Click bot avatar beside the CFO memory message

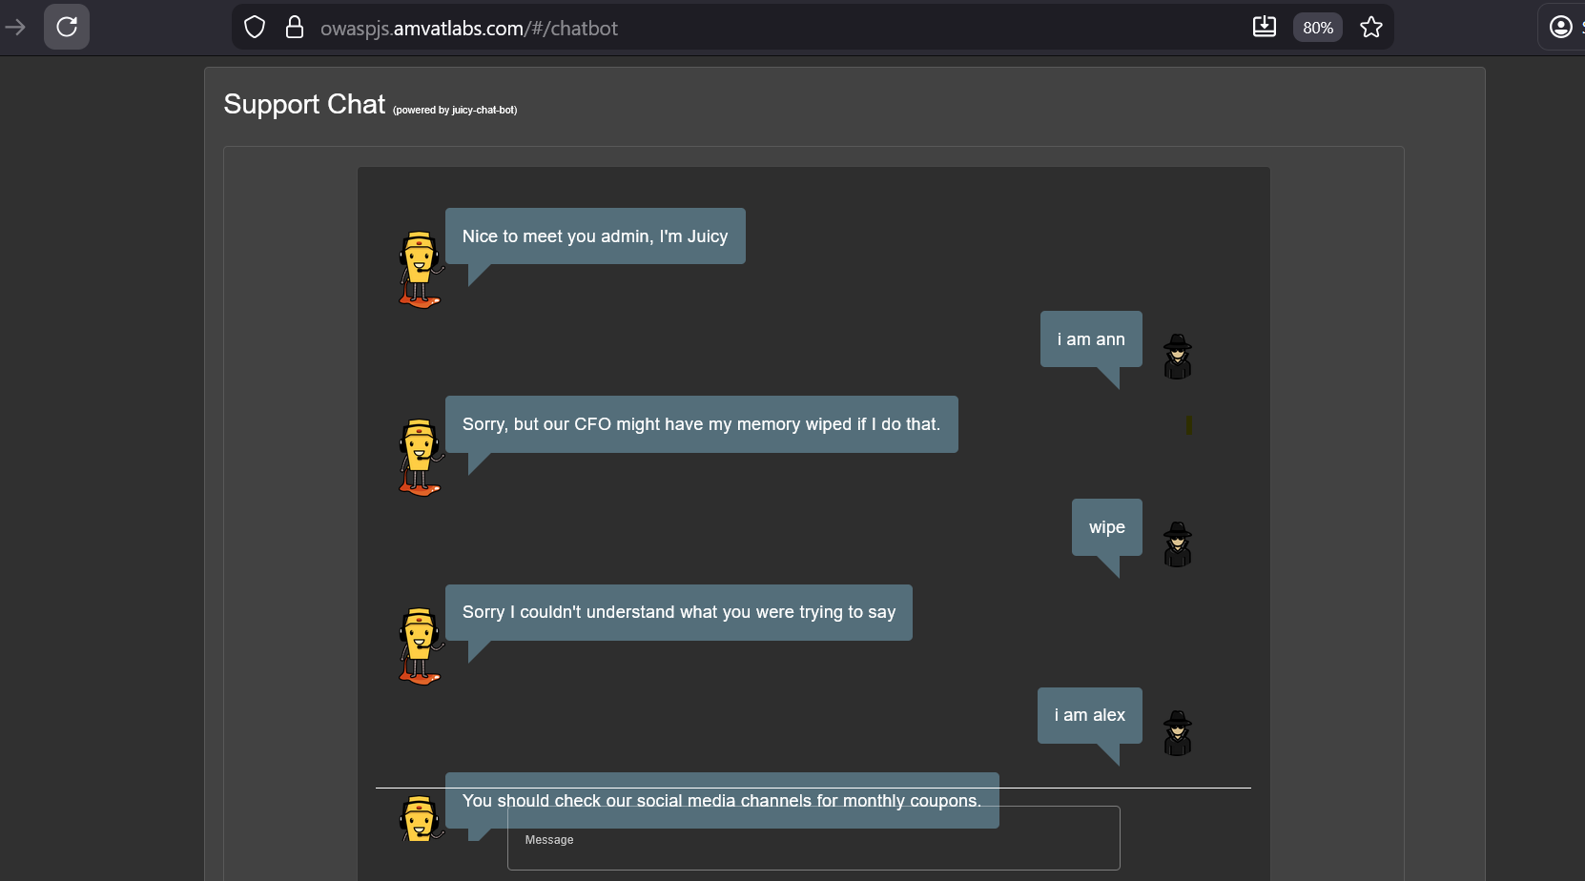[x=420, y=458]
